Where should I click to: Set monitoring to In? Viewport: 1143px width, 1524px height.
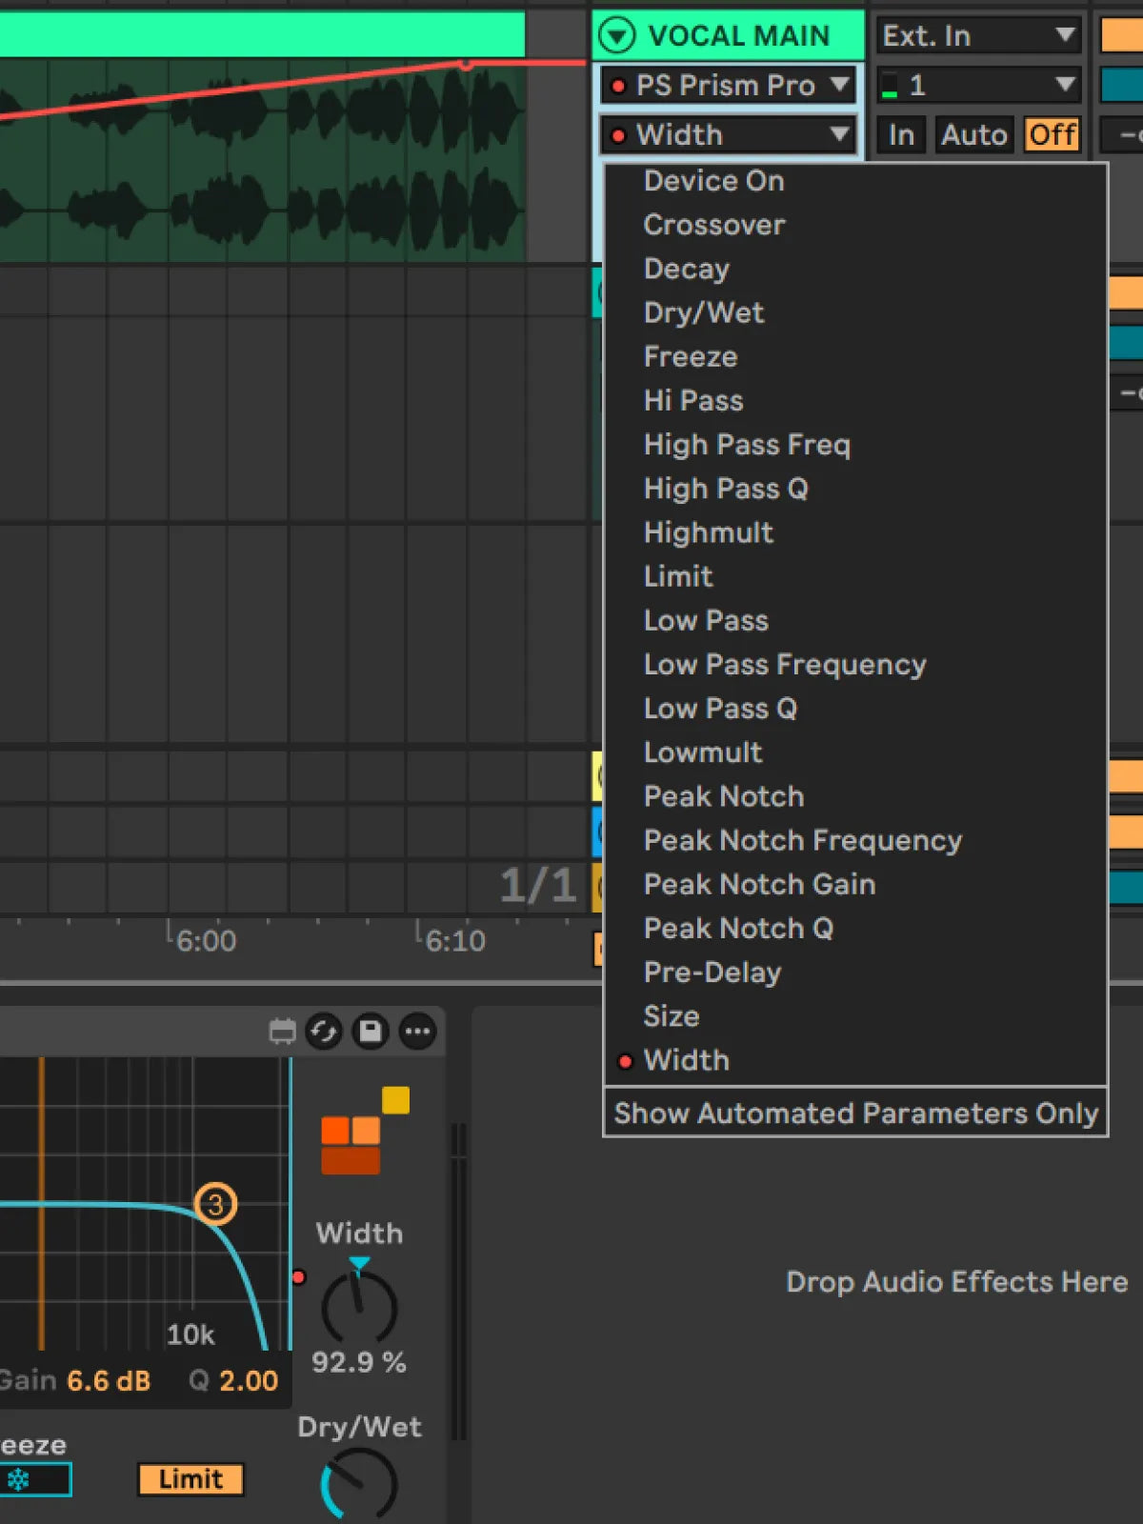tap(900, 135)
